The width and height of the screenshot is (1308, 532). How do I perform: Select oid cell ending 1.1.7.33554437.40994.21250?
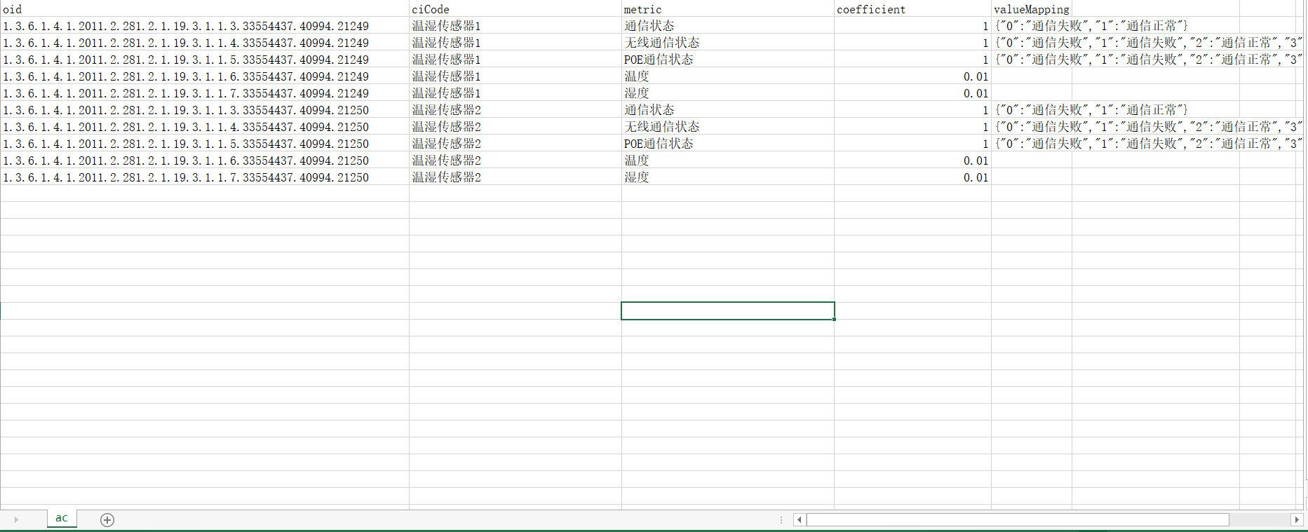[x=205, y=177]
